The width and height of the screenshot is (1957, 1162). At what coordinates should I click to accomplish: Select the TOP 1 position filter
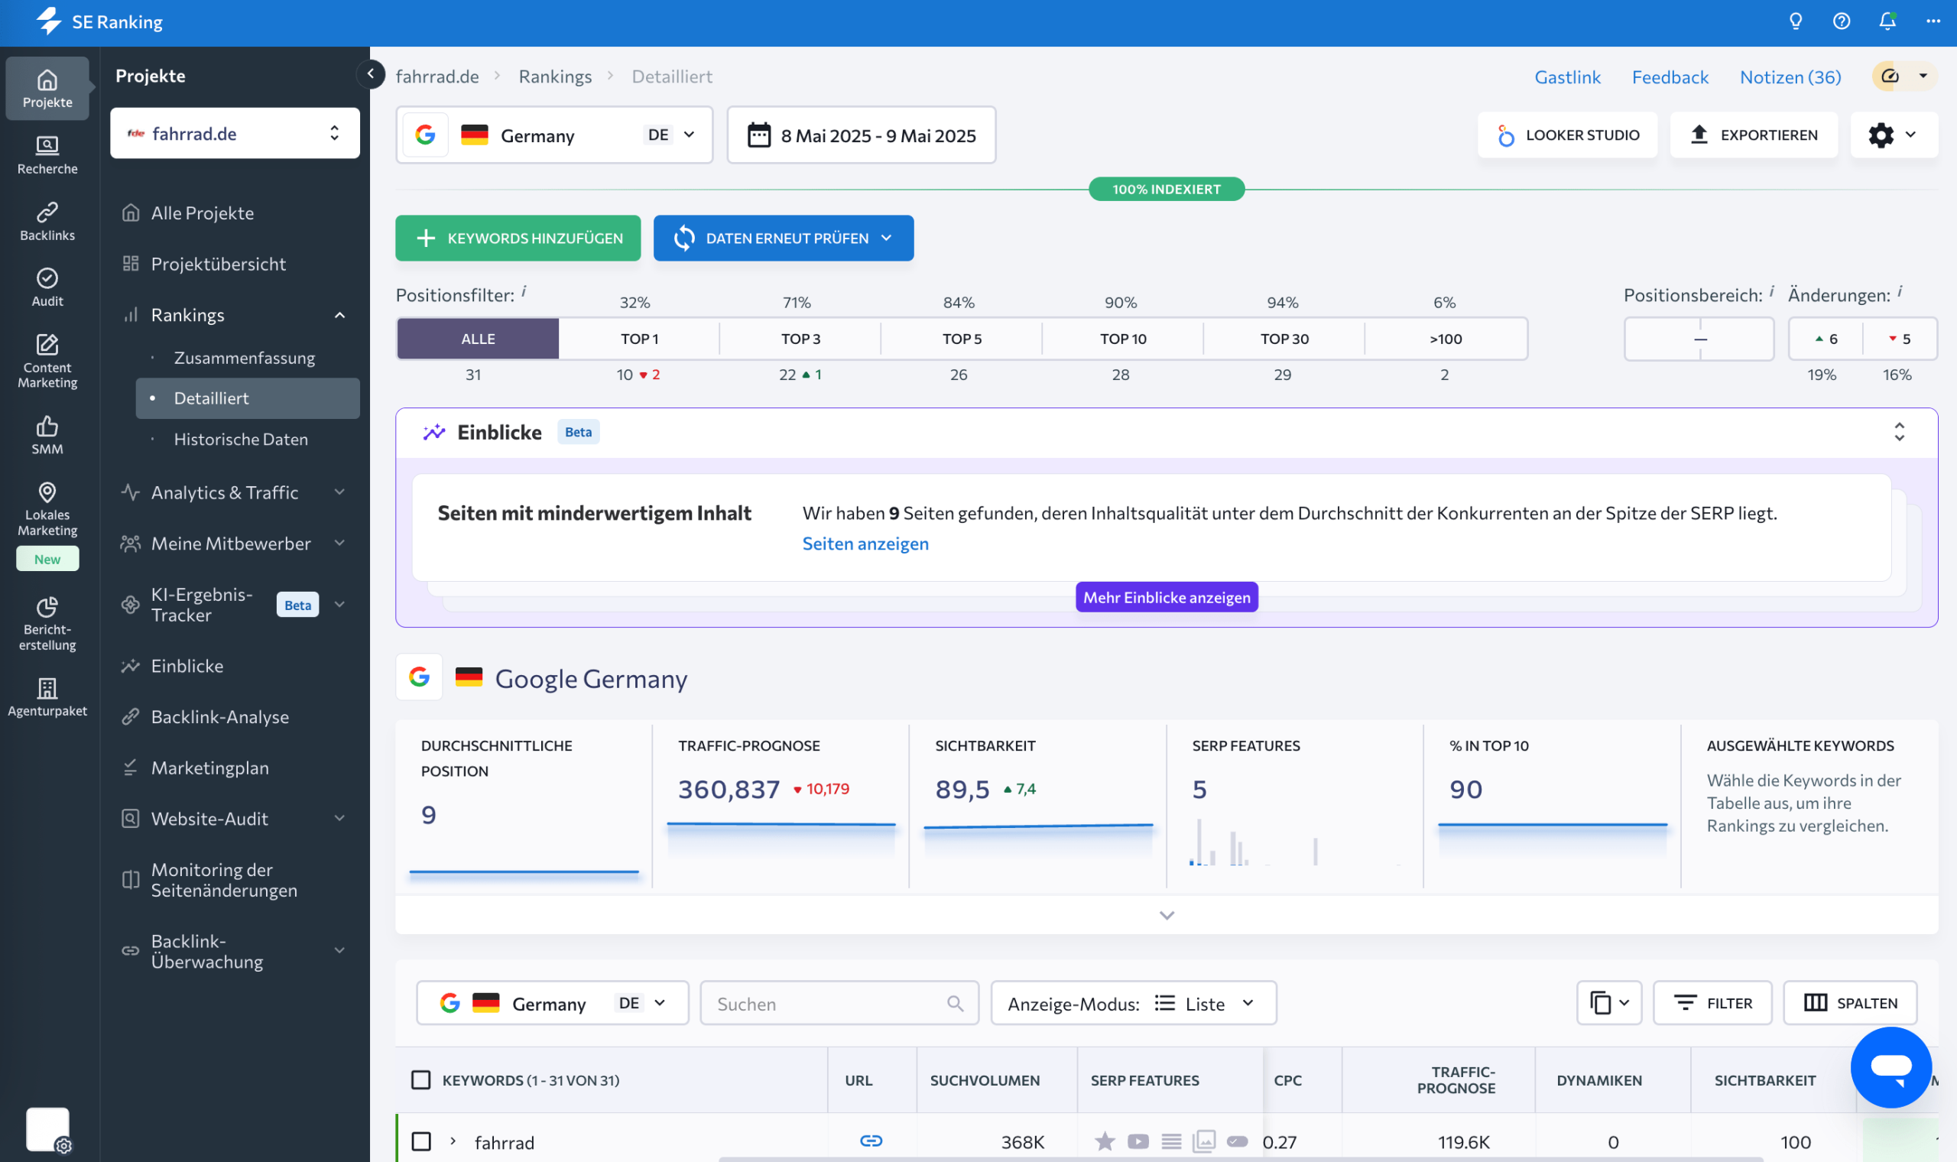(640, 338)
